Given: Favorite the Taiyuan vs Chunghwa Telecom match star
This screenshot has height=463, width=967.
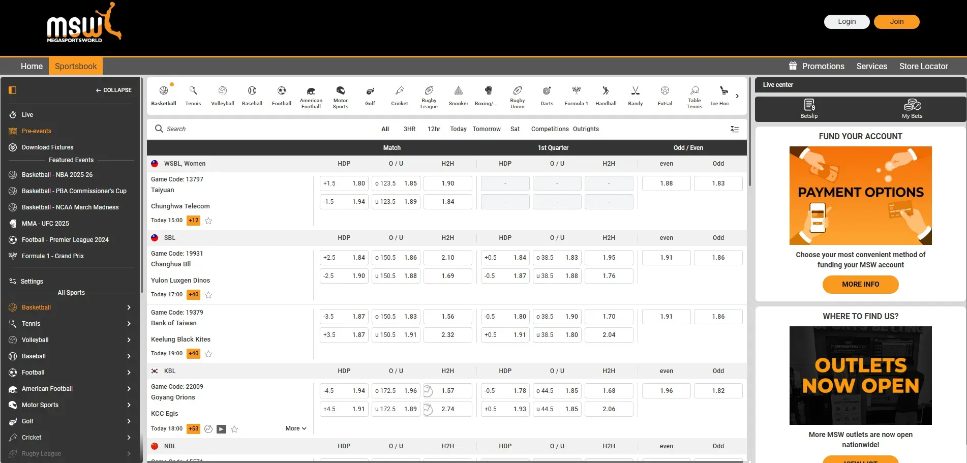Looking at the screenshot, I should pyautogui.click(x=208, y=221).
